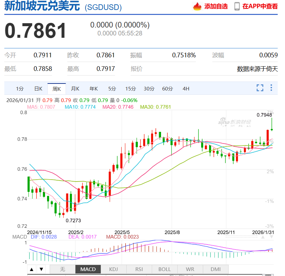
Task: Select the 月K monthly chart tab
Action: 75,88
